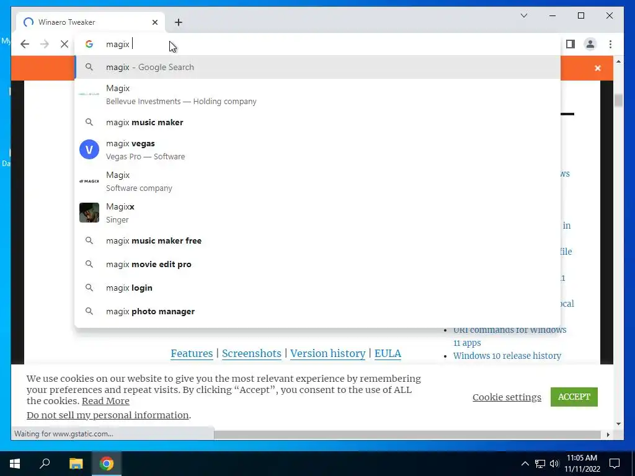The image size is (635, 476).
Task: Open Chrome's three-dot menu
Action: point(610,44)
